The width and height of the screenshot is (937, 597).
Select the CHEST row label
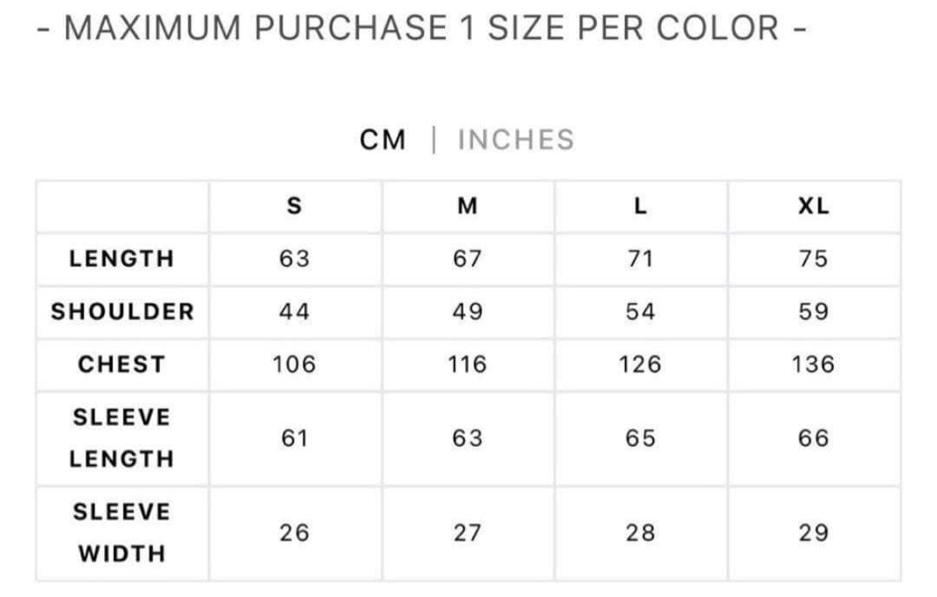122,364
